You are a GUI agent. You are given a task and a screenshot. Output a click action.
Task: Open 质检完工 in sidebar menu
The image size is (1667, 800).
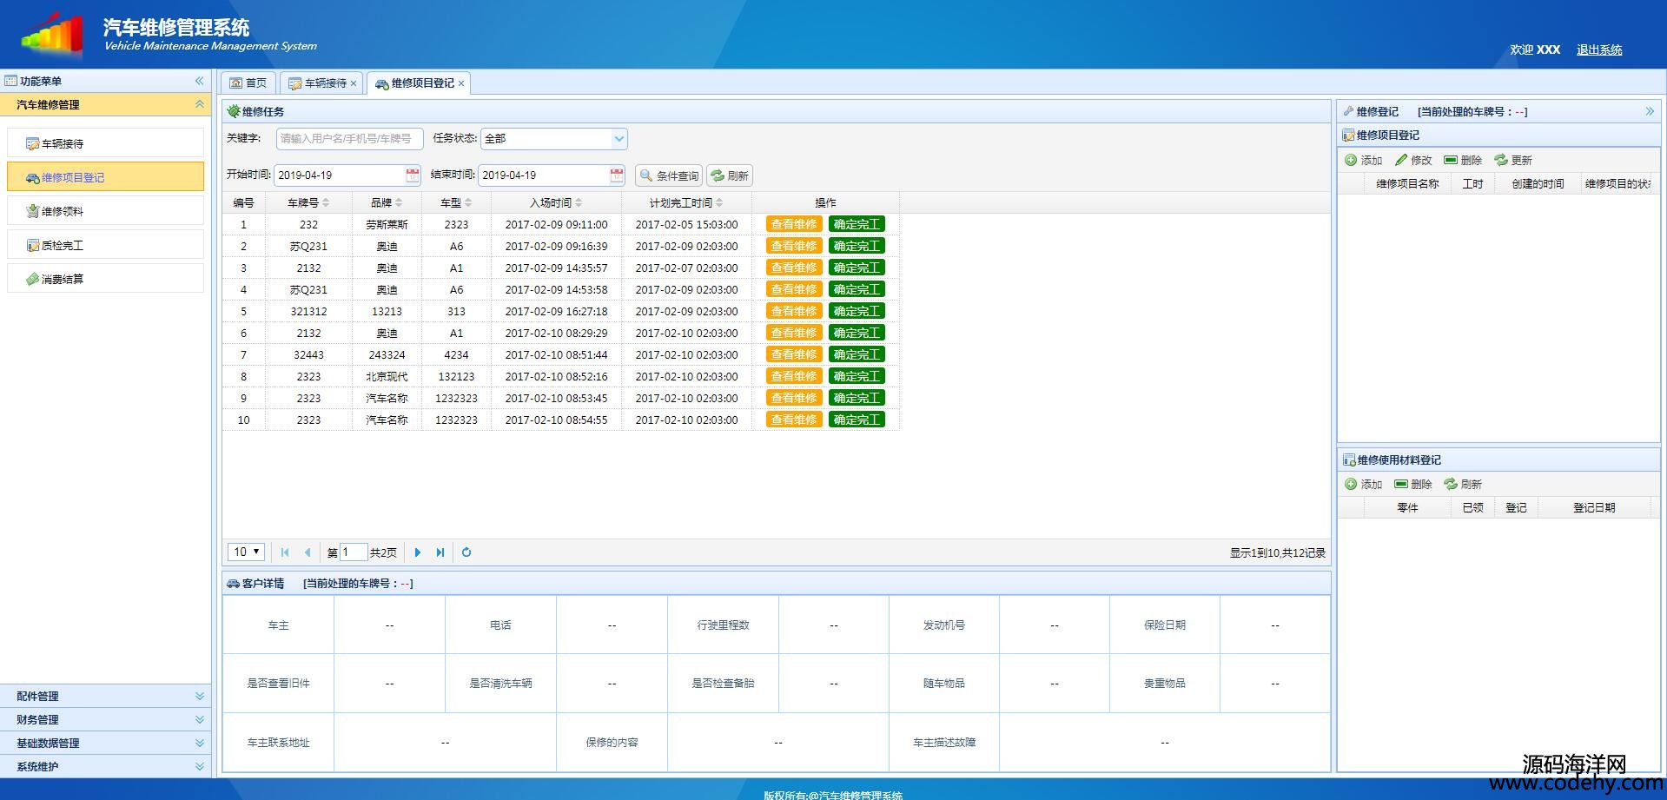pyautogui.click(x=106, y=245)
